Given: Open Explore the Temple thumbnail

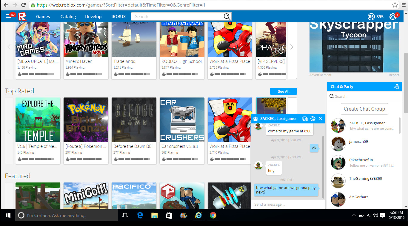Looking at the screenshot, I should [x=38, y=120].
